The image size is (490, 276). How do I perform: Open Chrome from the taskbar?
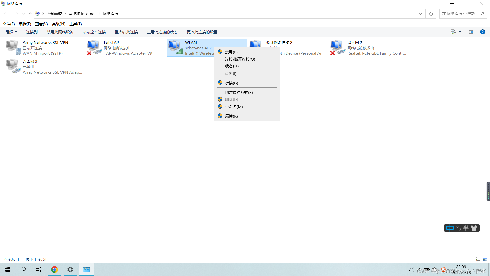click(54, 270)
